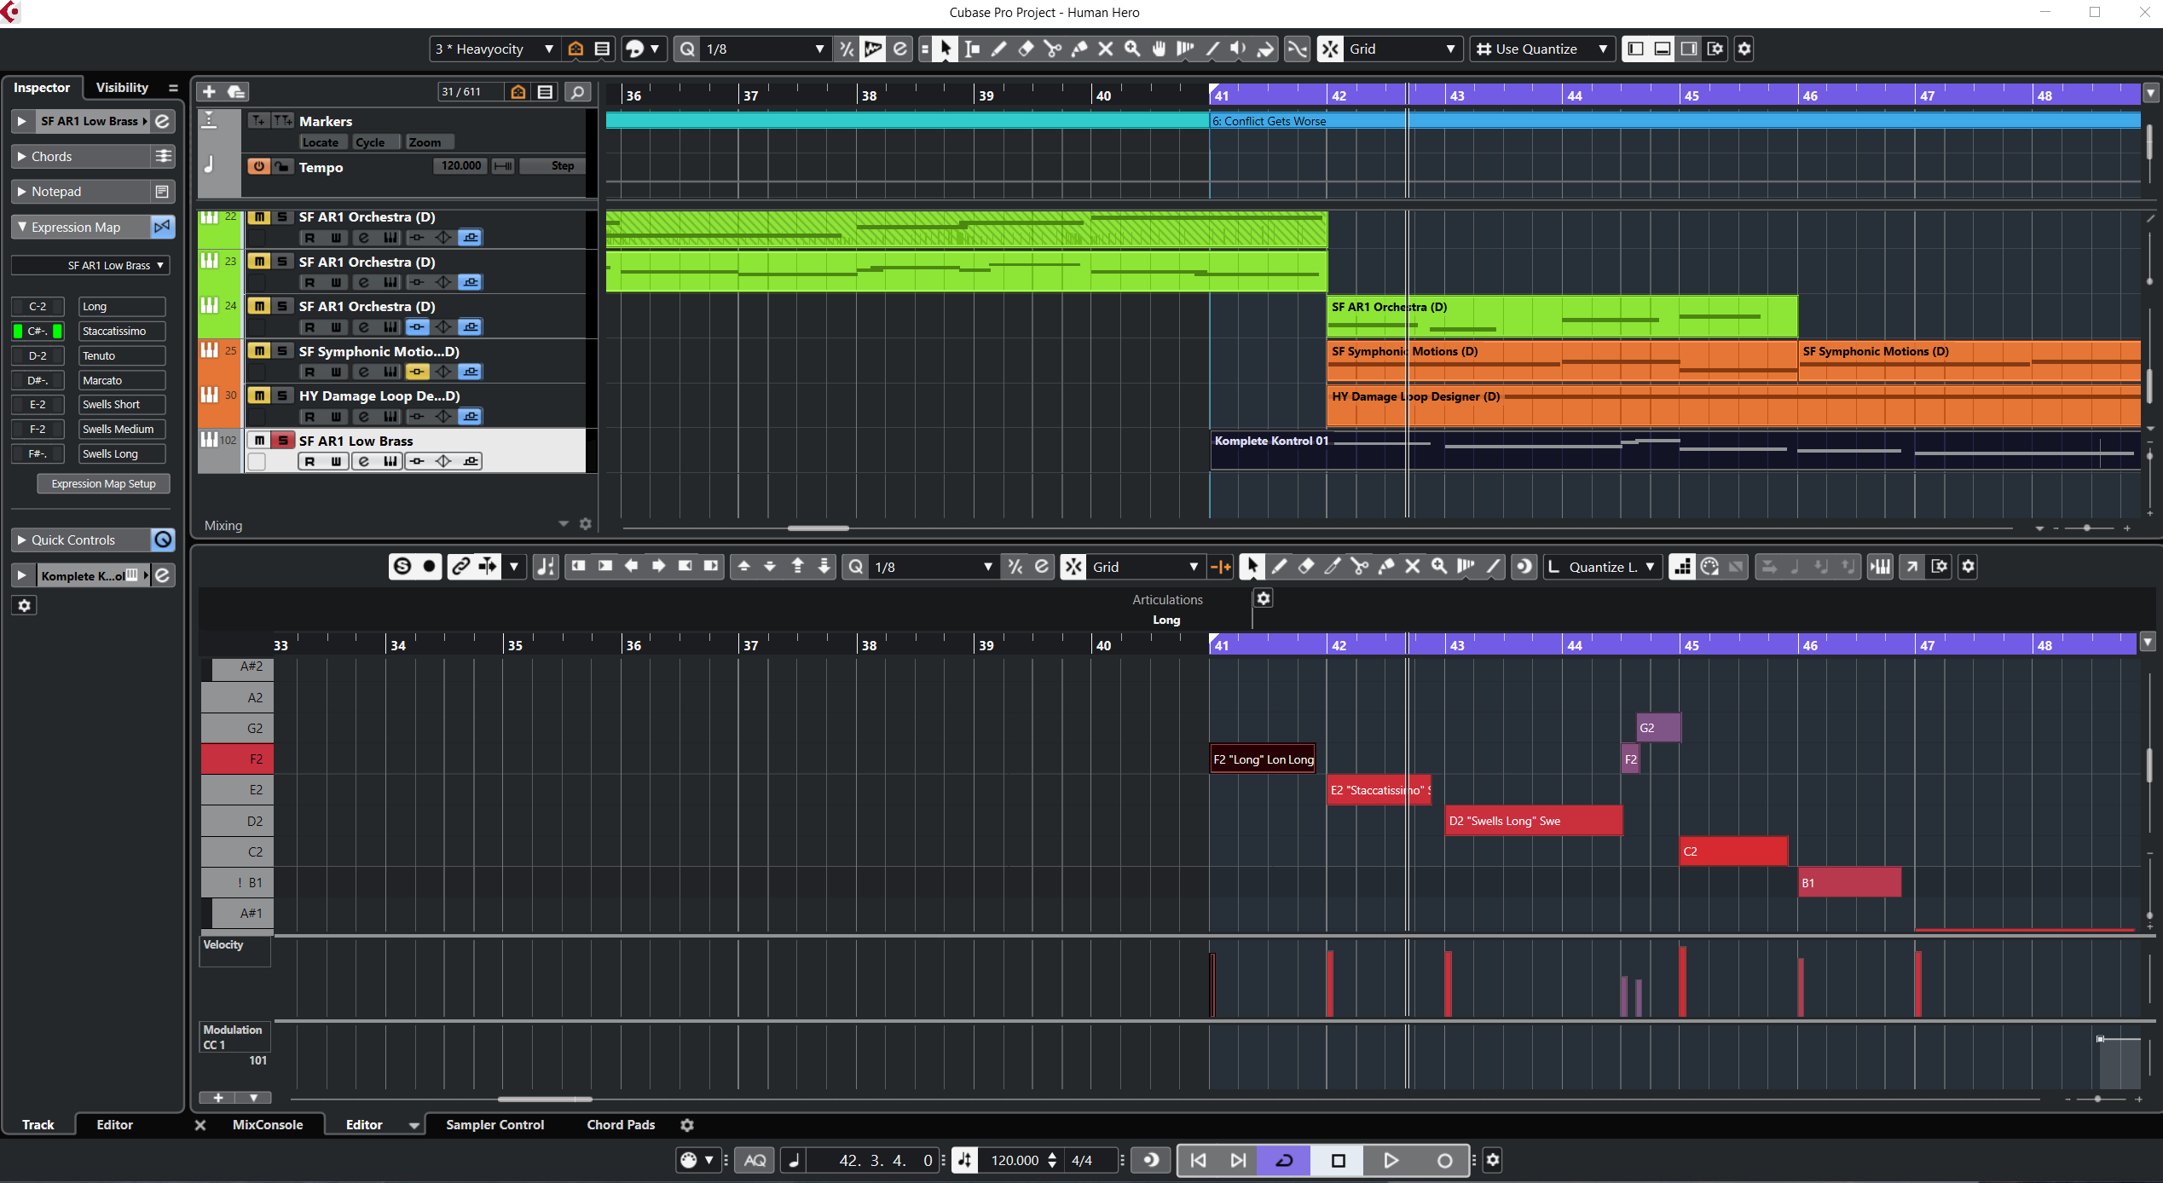Activate the Mute tool in the toolbar
Viewport: 2163px width, 1183px height.
coord(1105,49)
